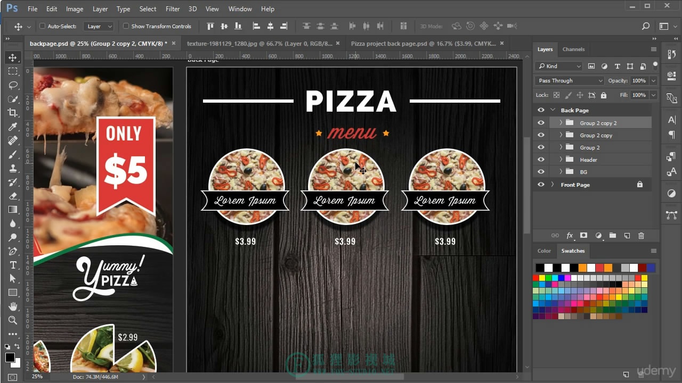
Task: Open the layer style fx menu
Action: point(570,235)
